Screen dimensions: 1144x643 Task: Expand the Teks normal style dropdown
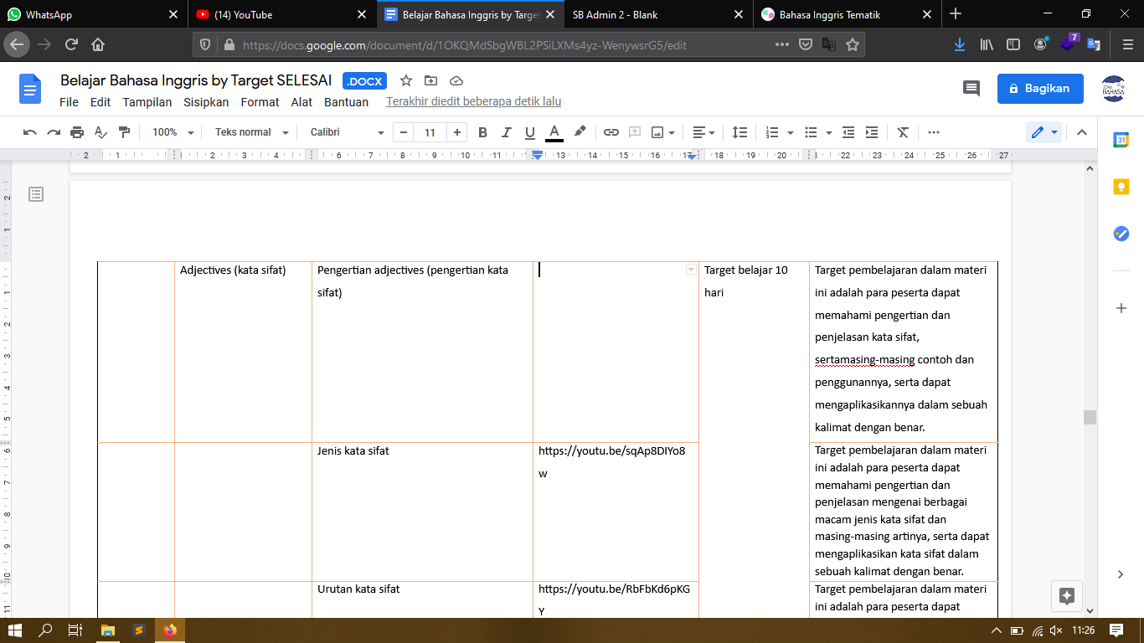tap(251, 132)
